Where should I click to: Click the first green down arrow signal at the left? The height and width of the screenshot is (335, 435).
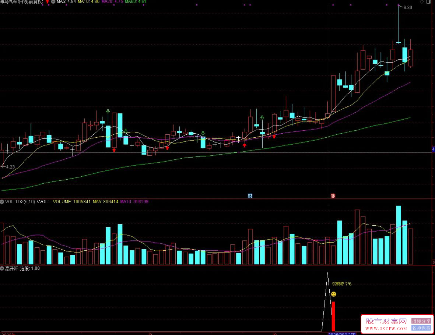(108, 112)
